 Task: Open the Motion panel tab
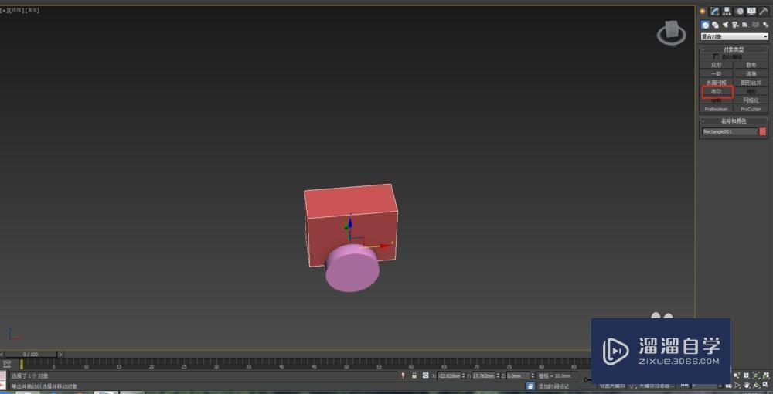click(740, 12)
